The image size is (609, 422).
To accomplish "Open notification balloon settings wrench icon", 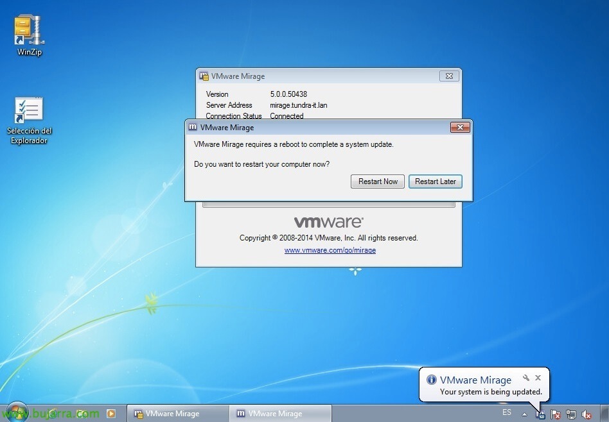I will click(526, 377).
